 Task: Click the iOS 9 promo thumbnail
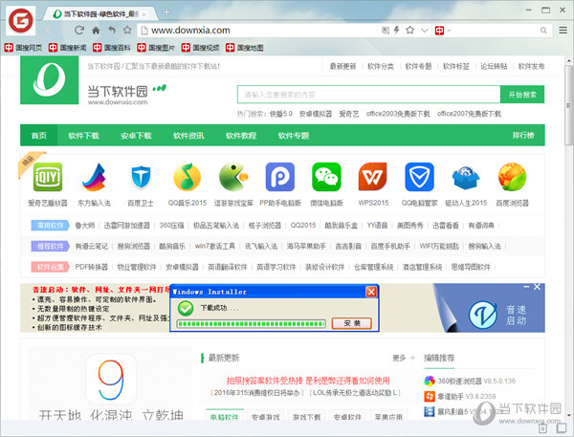[111, 383]
